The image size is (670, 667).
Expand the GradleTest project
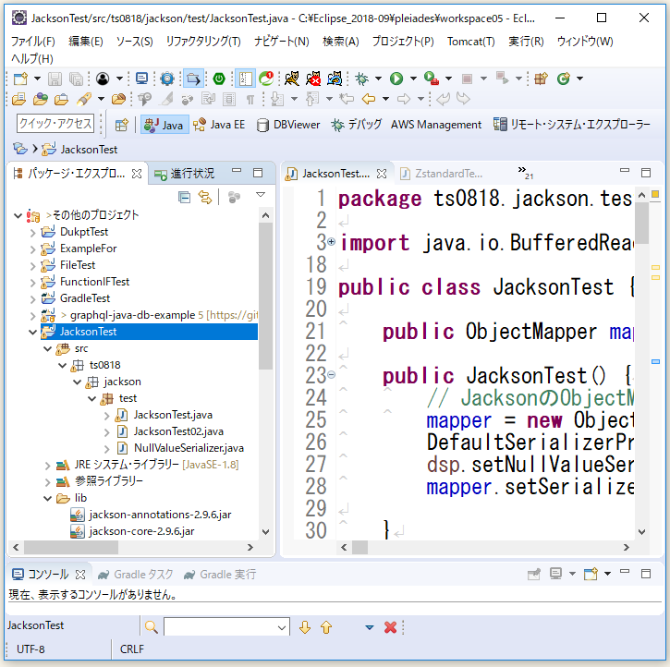pyautogui.click(x=33, y=299)
